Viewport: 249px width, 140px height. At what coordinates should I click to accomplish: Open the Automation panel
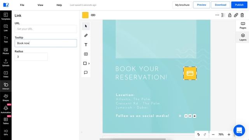[6, 110]
